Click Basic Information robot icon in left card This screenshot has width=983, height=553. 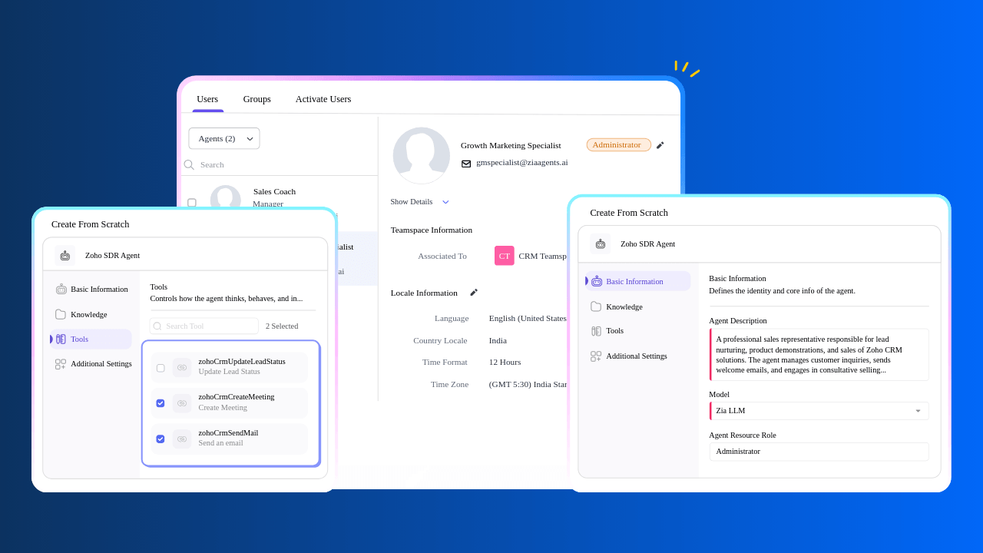coord(61,289)
